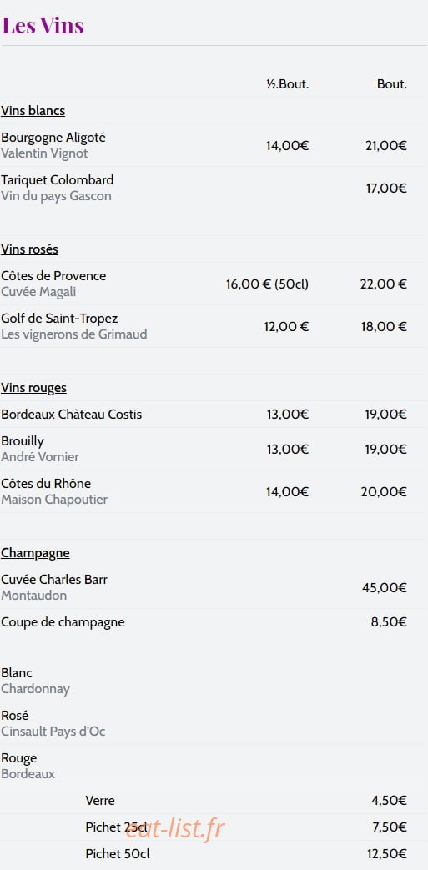The image size is (428, 870).
Task: Open the Champagne section heading
Action: [x=36, y=553]
